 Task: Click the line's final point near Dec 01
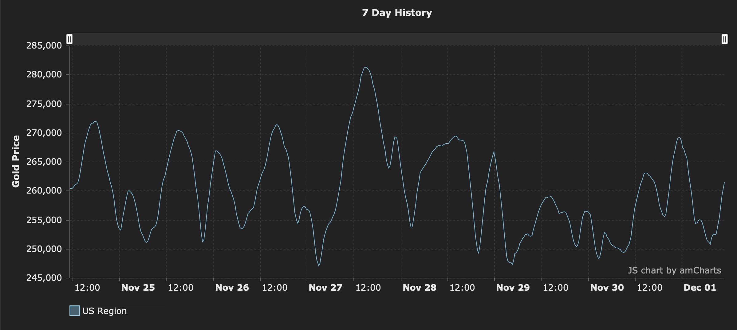pyautogui.click(x=724, y=183)
